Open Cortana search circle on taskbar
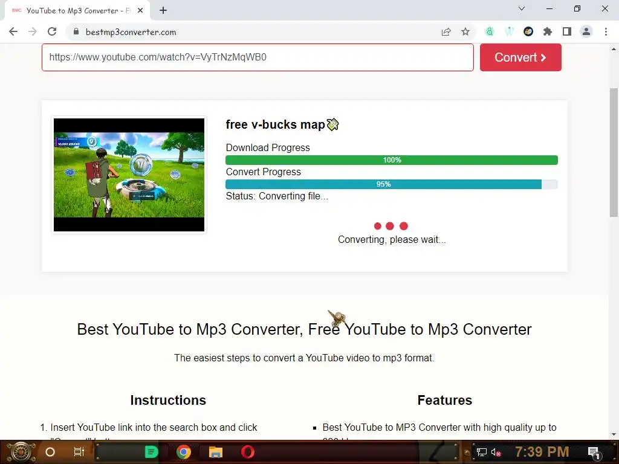619x464 pixels. [x=50, y=452]
